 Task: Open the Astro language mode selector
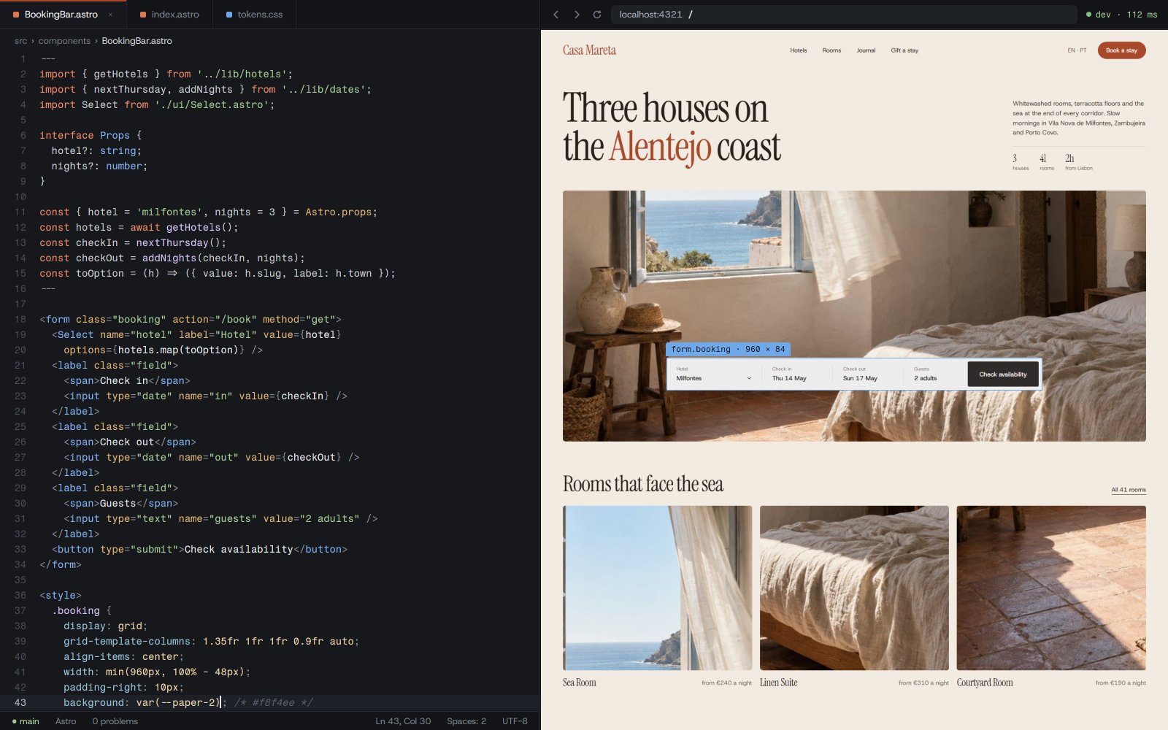coord(66,721)
